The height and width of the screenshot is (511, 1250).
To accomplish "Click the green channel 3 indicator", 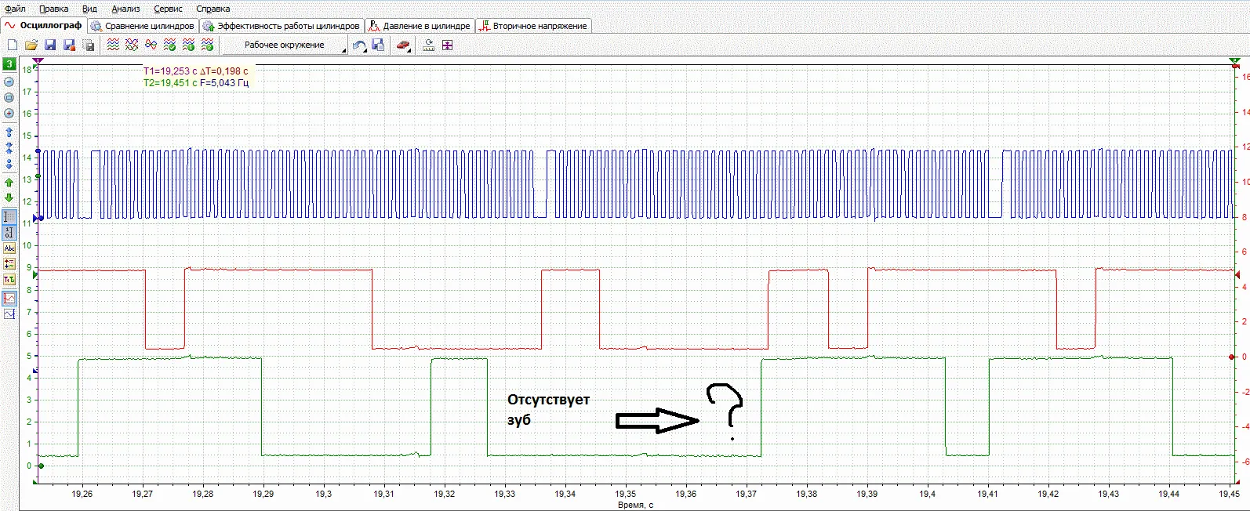I will coord(9,63).
